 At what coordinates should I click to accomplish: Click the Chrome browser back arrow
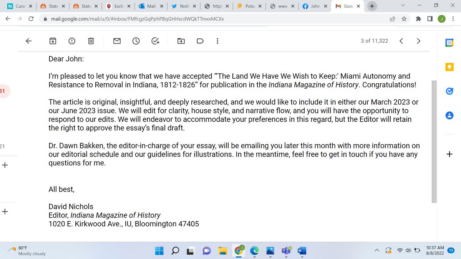[8, 18]
